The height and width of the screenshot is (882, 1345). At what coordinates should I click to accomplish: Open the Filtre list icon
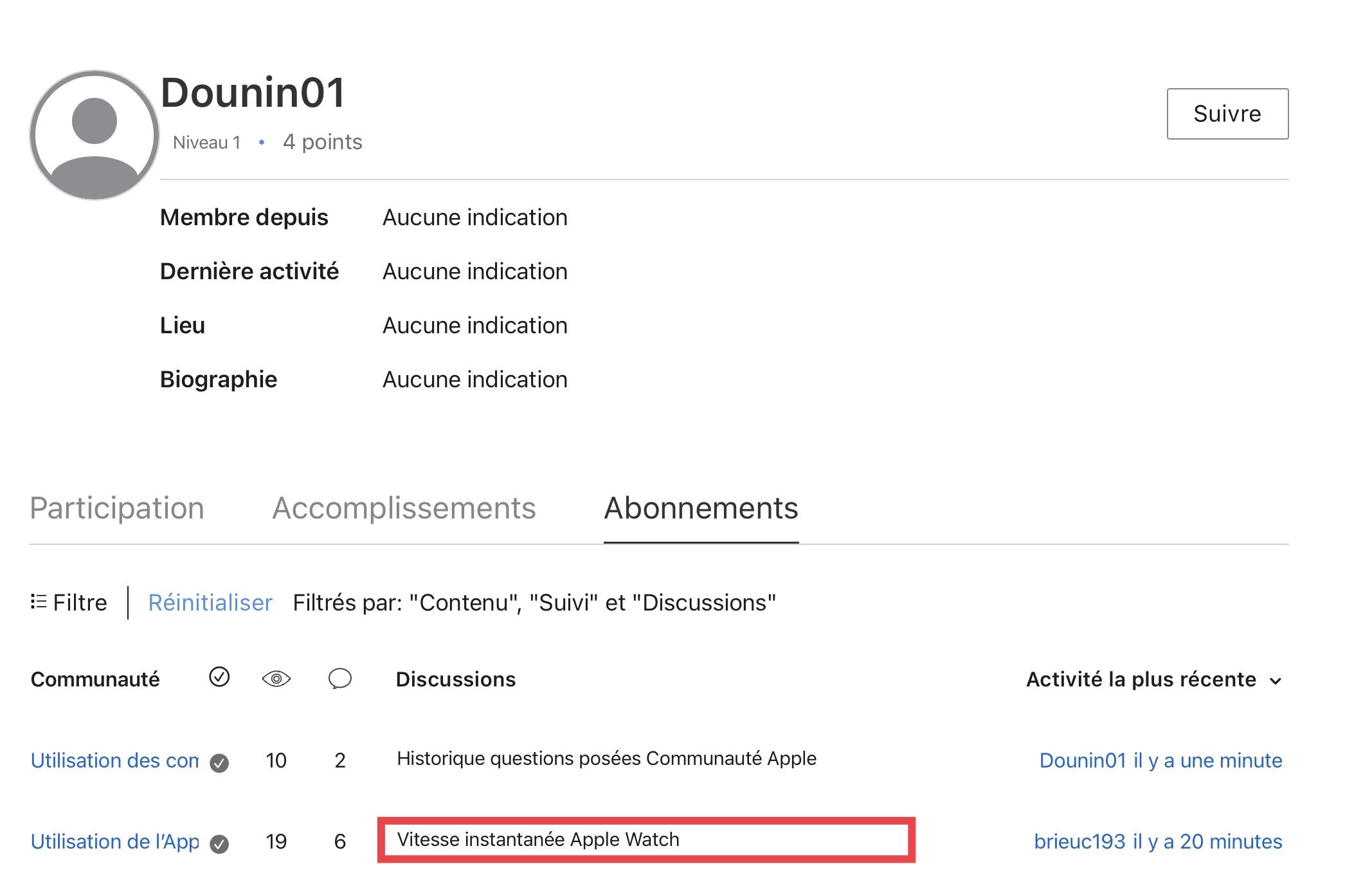point(39,602)
